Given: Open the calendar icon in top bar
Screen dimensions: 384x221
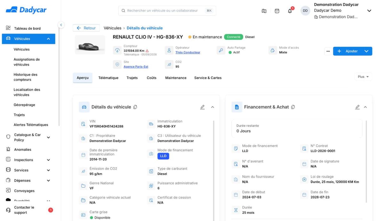Looking at the screenshot, I should click(x=277, y=11).
